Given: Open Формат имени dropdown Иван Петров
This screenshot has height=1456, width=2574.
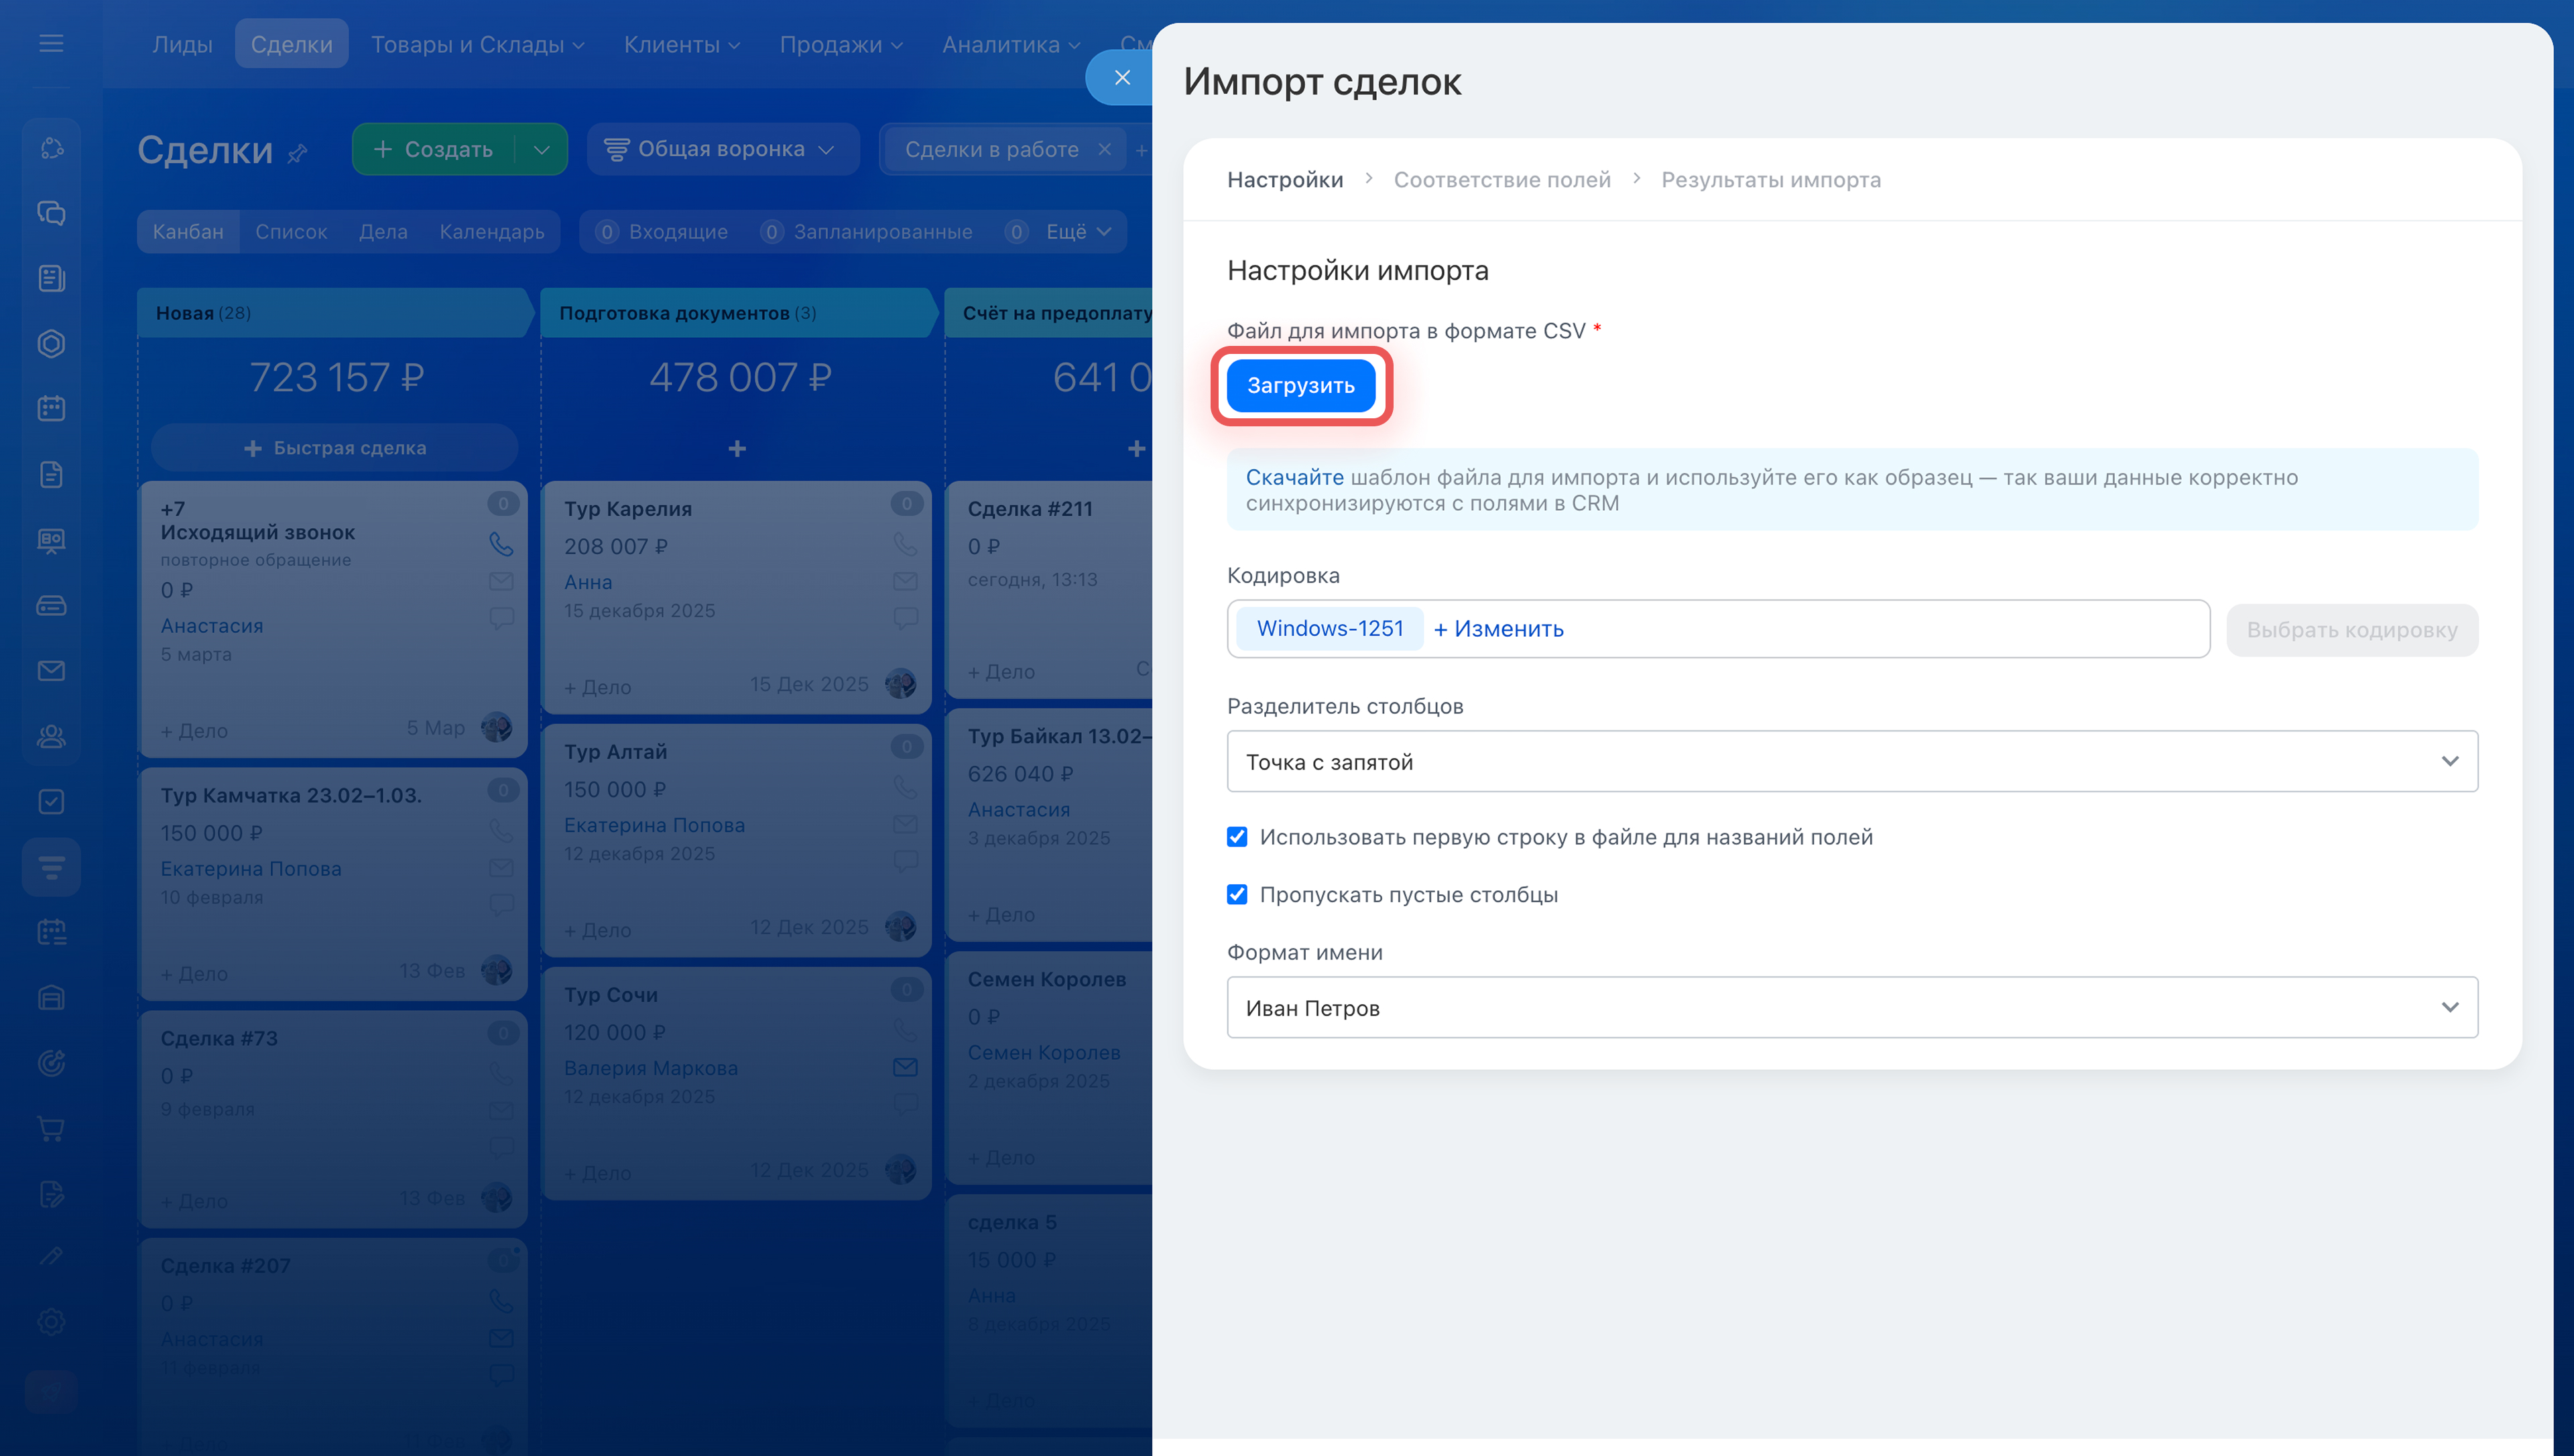Looking at the screenshot, I should click(1851, 1007).
